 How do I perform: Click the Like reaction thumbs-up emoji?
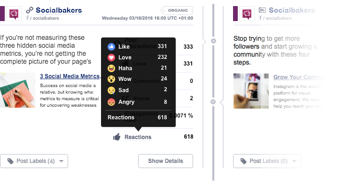pos(111,46)
